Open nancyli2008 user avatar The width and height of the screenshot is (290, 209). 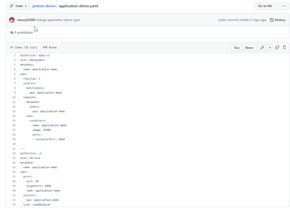[12, 20]
